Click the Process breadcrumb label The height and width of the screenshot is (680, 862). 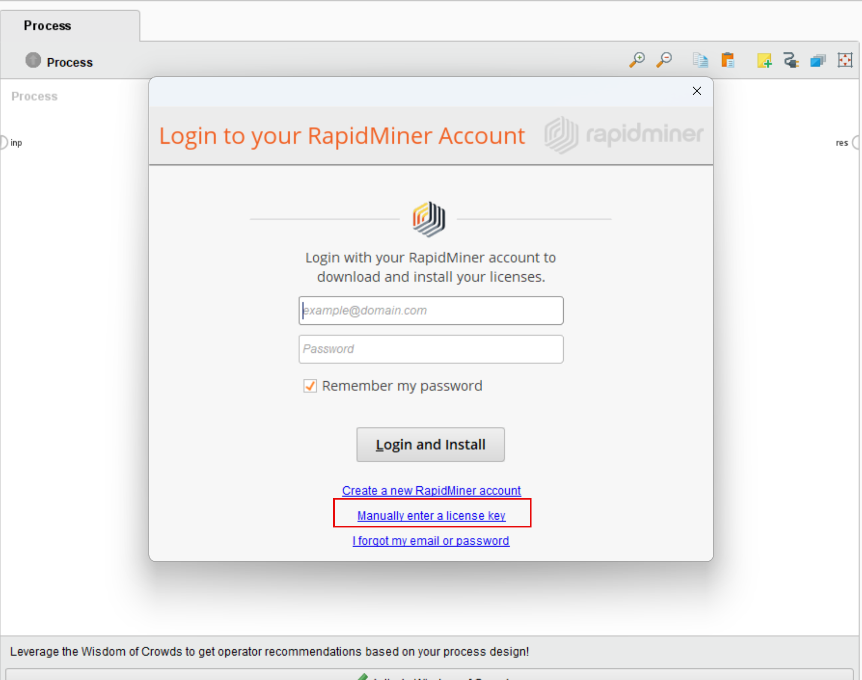click(69, 62)
